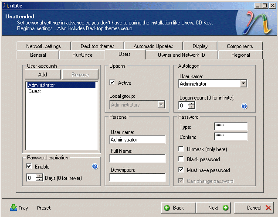Increase the Logon count spinner value
The width and height of the screenshot is (278, 217).
[x=191, y=103]
